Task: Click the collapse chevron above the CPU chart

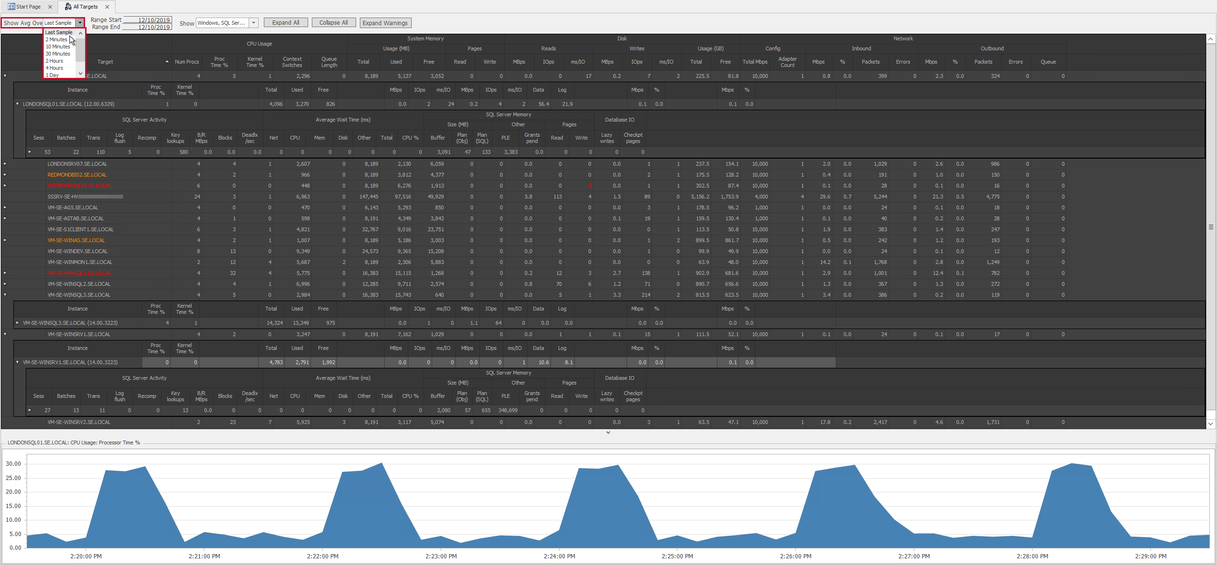Action: 608,433
